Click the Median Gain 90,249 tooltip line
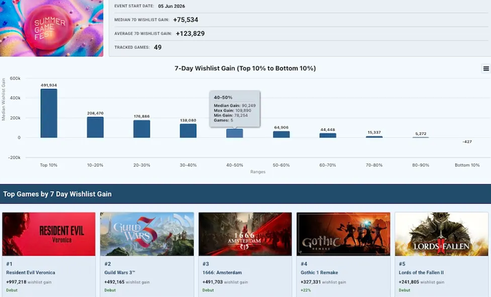The width and height of the screenshot is (491, 297). pos(234,105)
